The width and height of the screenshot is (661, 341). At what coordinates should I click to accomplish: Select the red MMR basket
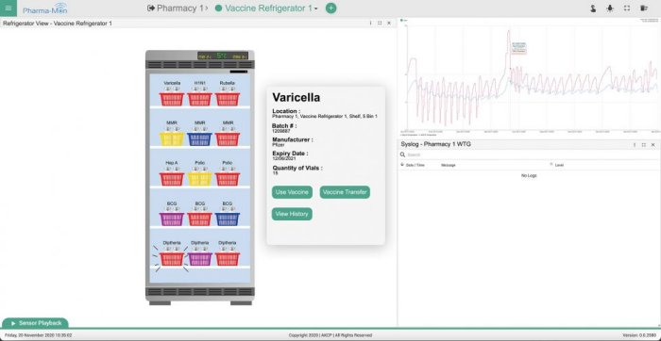pyautogui.click(x=228, y=138)
